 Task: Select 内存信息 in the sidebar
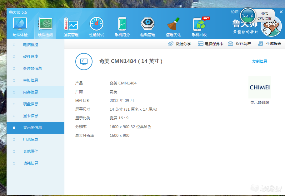(35, 92)
